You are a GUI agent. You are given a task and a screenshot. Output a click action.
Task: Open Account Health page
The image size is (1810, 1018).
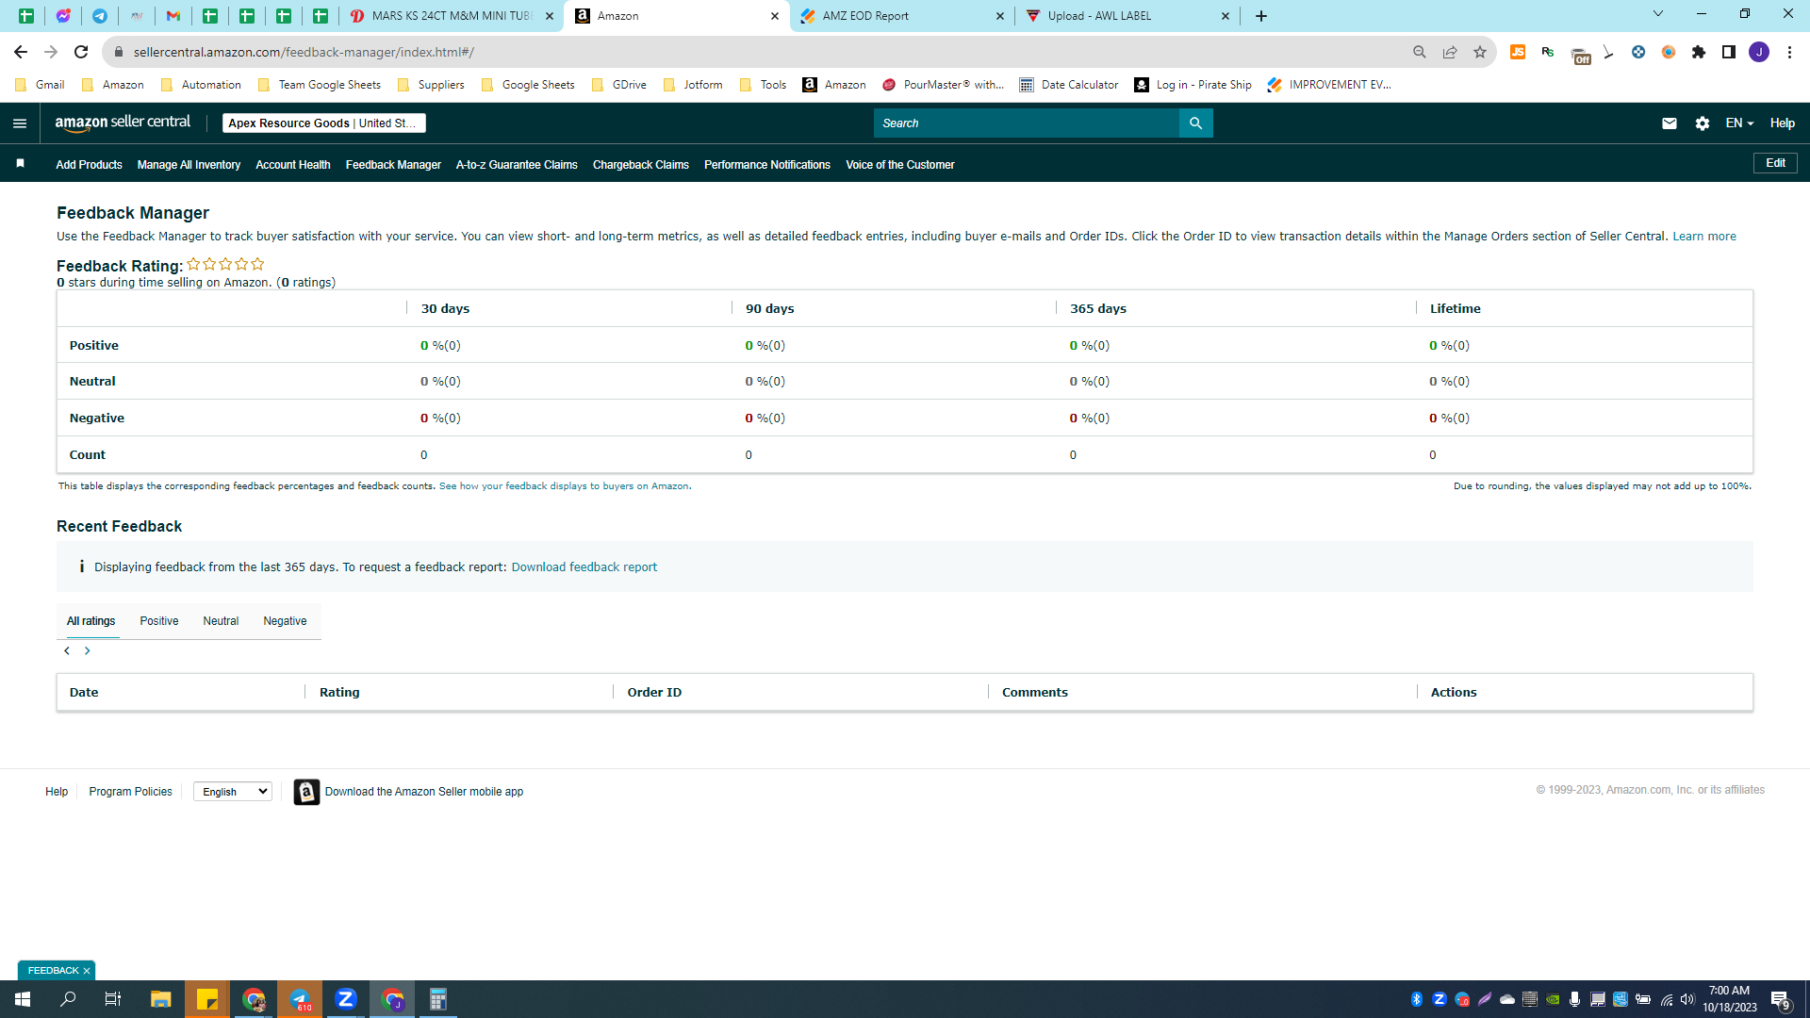tap(293, 165)
